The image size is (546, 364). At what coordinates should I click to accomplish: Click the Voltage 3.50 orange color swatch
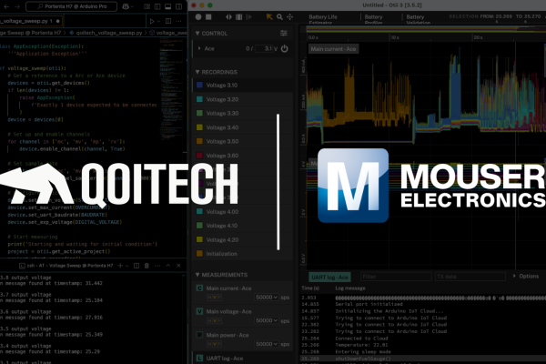coord(199,141)
